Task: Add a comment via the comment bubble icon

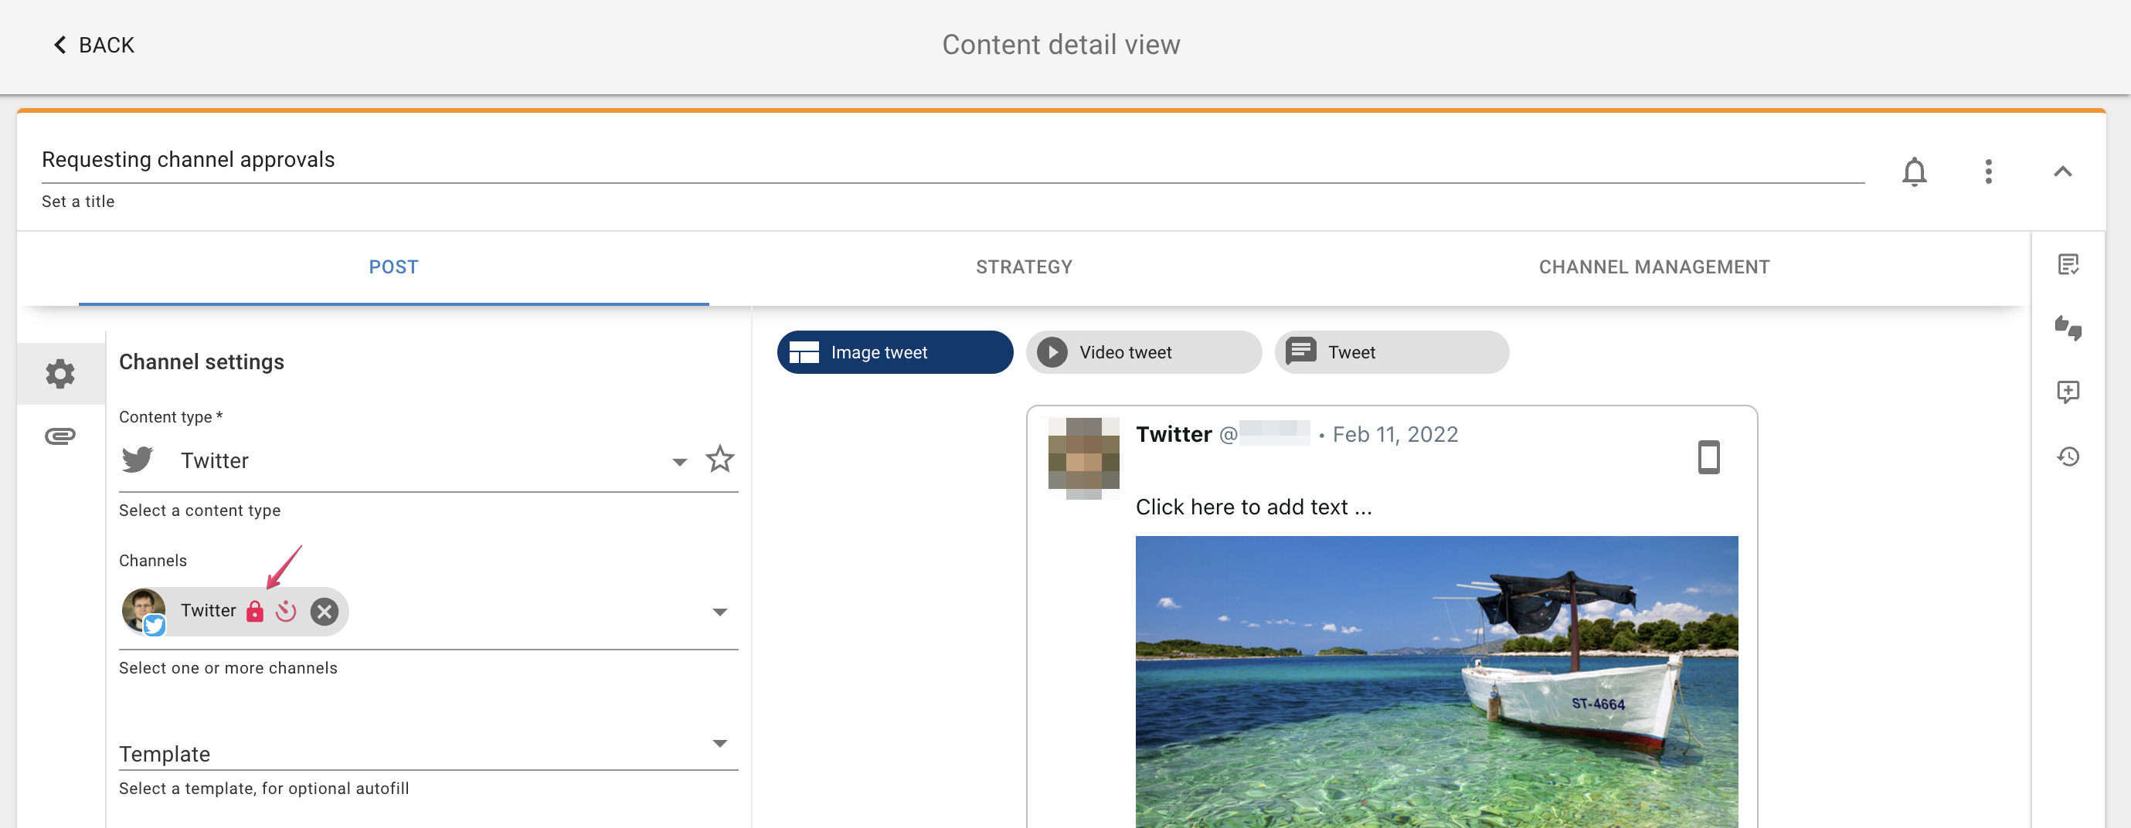Action: (x=2069, y=392)
